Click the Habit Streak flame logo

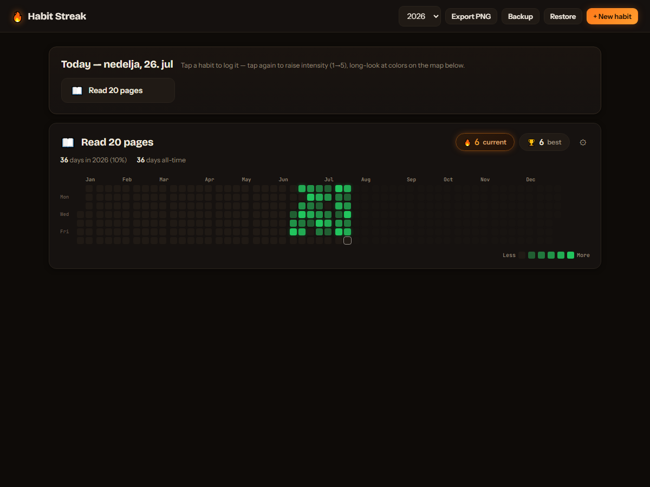click(x=17, y=17)
